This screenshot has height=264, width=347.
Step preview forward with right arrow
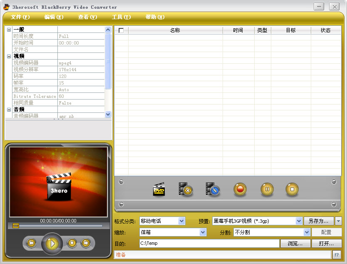pos(86,243)
